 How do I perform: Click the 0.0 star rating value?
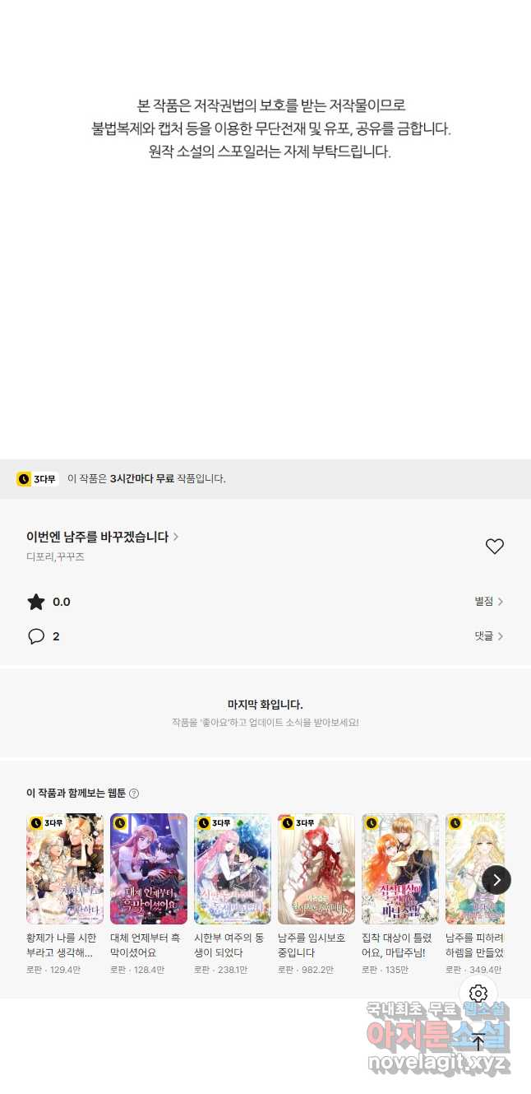(62, 602)
